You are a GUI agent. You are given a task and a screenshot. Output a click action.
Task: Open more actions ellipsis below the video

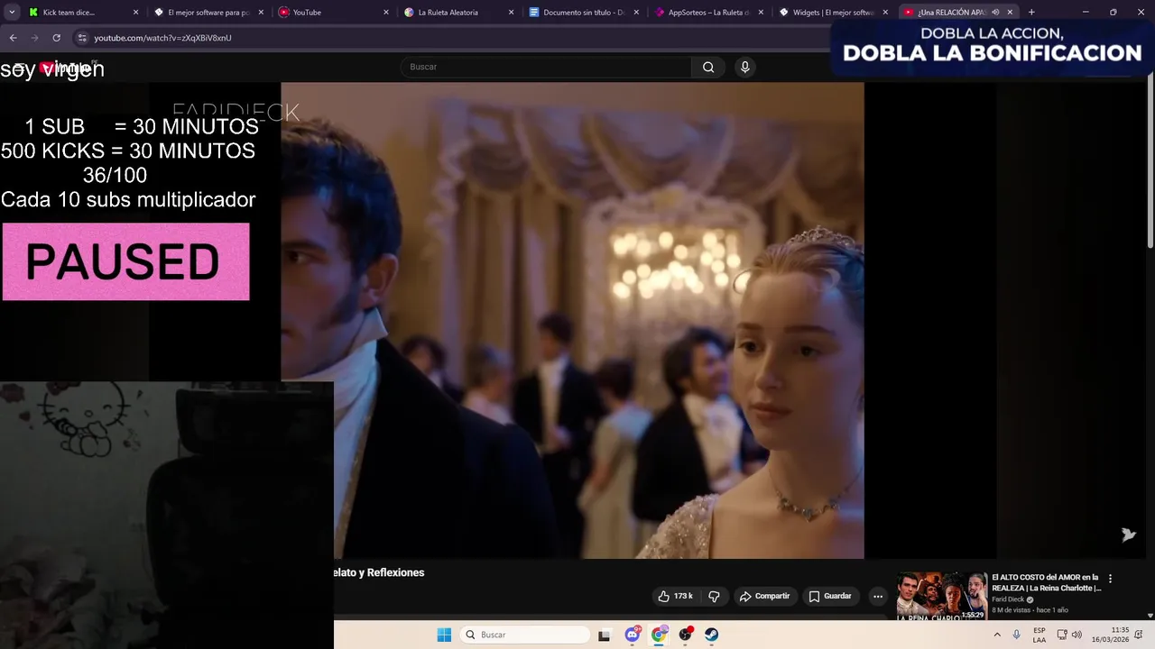click(x=877, y=596)
